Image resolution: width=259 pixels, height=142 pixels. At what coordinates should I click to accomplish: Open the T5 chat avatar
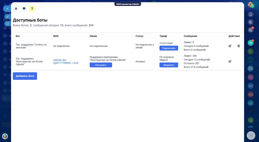tap(250, 43)
